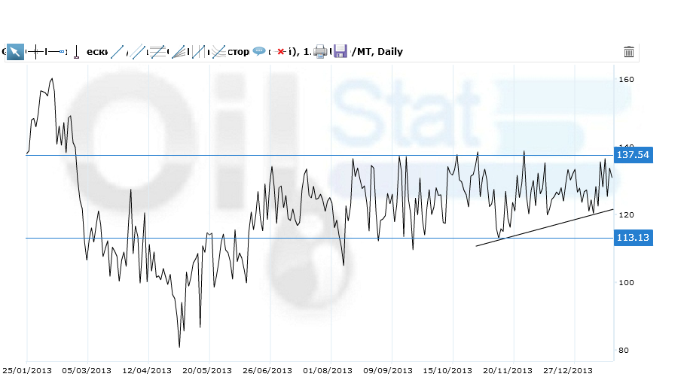The height and width of the screenshot is (383, 684).
Task: Activate the crosshair tool
Action: tap(35, 52)
